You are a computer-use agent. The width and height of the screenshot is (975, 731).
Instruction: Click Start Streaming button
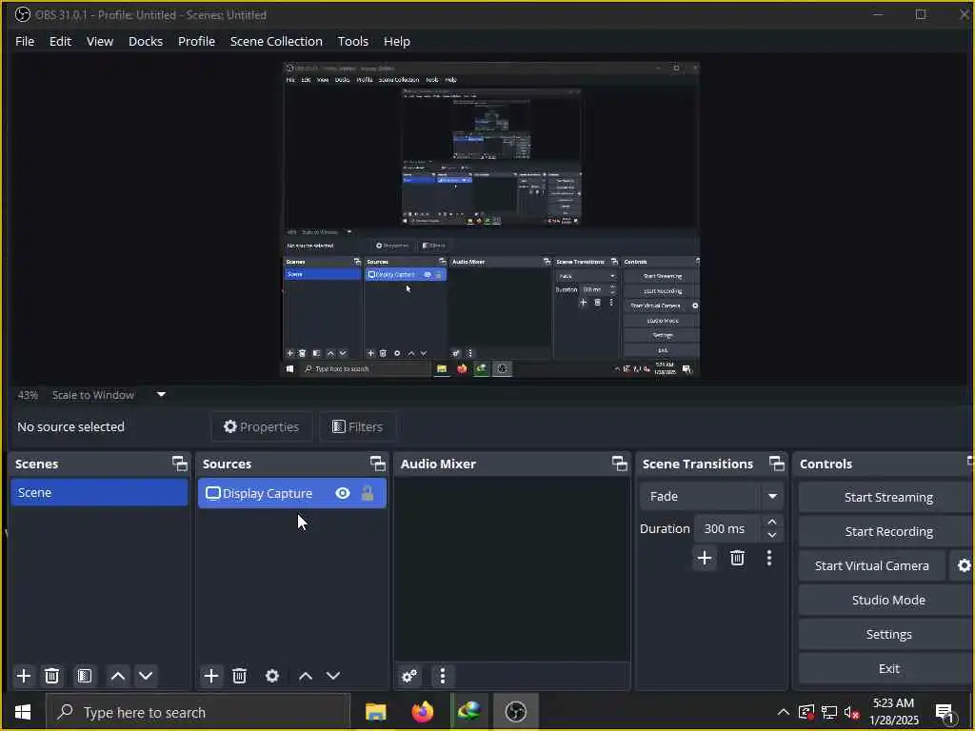888,497
